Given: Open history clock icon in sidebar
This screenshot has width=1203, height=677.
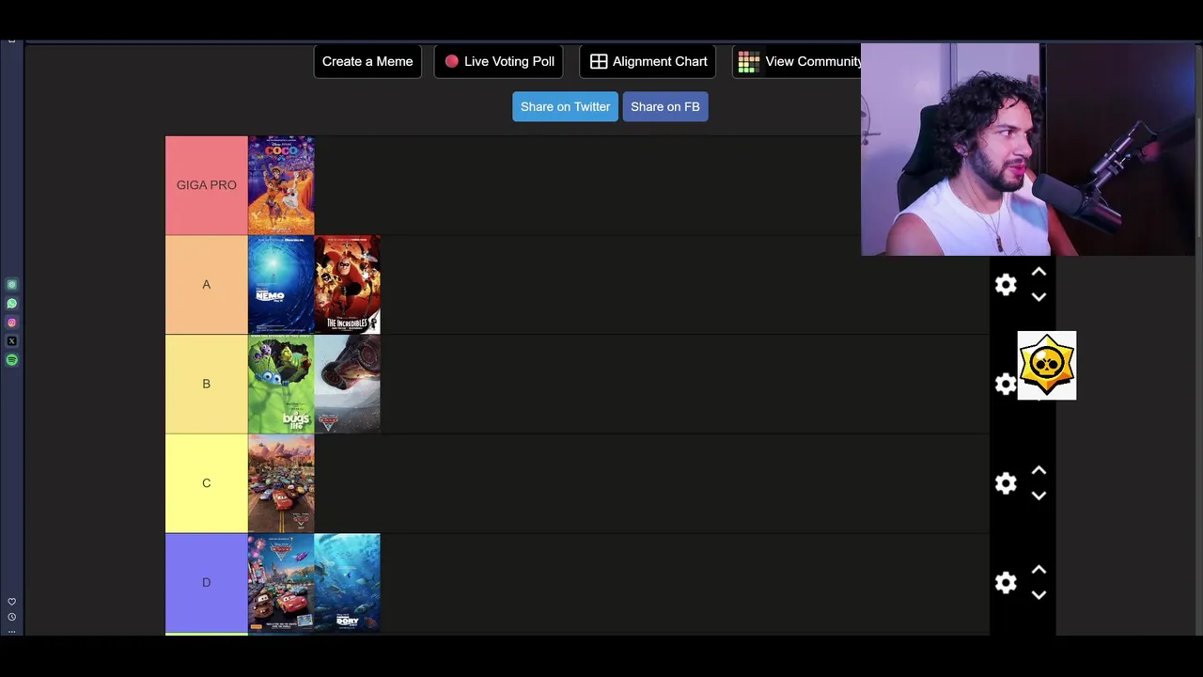Looking at the screenshot, I should click(12, 617).
